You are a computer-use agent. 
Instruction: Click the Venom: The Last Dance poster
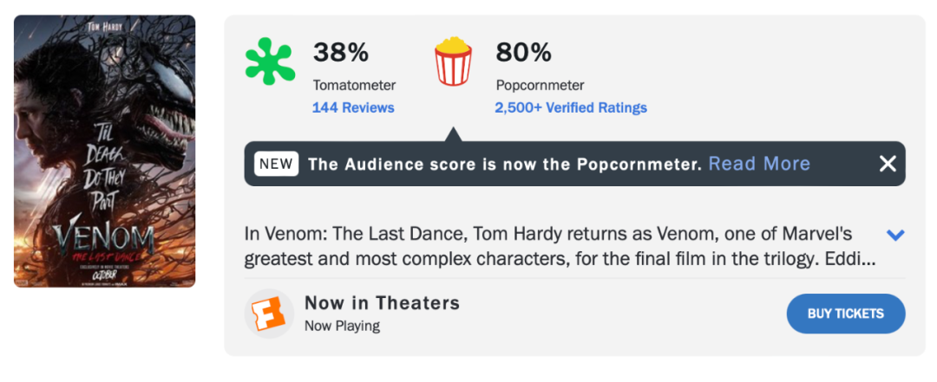105,151
